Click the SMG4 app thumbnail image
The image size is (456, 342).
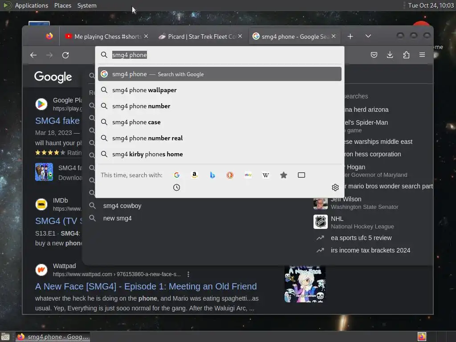(x=44, y=172)
